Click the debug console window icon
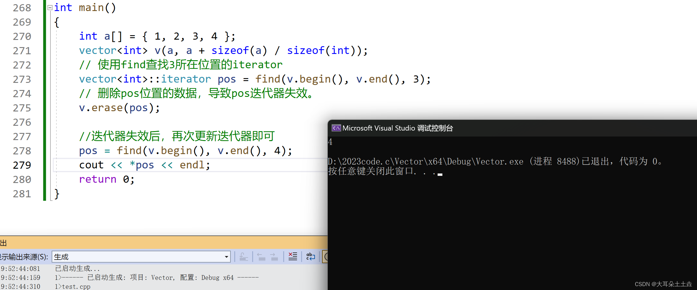 (x=336, y=128)
